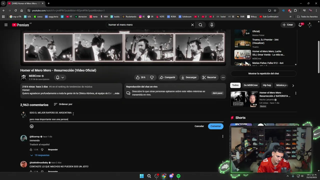Screen dimensions: 320x180
Task: Open the account avatar menu
Action: coord(310,25)
